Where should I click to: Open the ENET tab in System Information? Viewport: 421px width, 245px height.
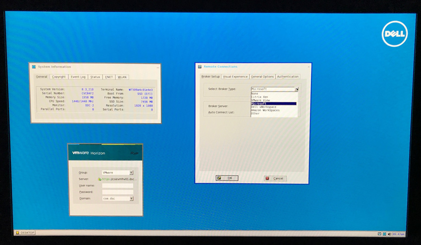(x=109, y=77)
